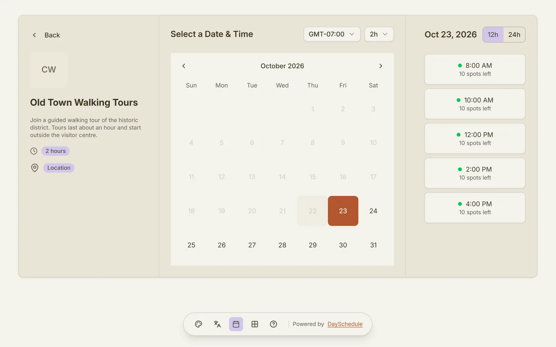Choose October 28 on calendar
The width and height of the screenshot is (556, 347).
(x=282, y=245)
